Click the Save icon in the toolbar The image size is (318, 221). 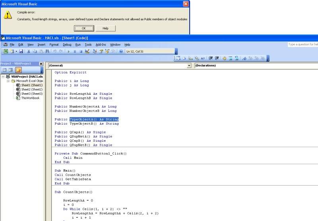(x=21, y=51)
